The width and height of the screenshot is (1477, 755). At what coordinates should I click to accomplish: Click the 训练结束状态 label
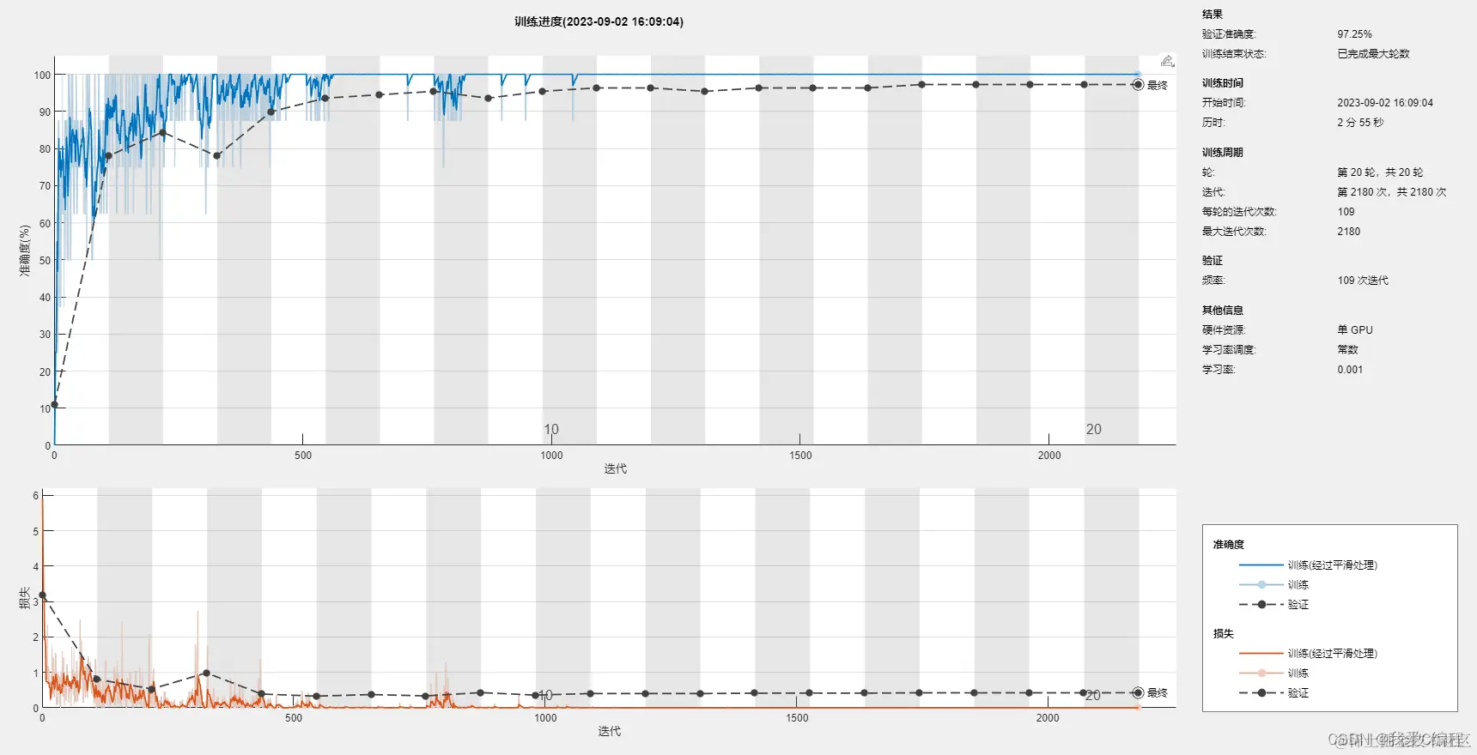coord(1233,54)
